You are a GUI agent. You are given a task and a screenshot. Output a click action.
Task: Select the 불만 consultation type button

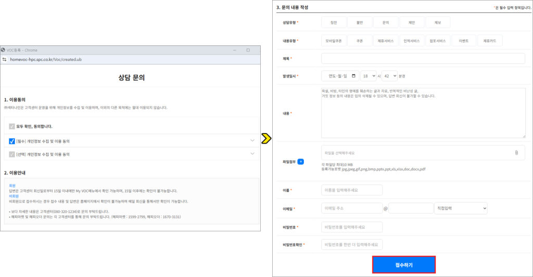click(360, 22)
